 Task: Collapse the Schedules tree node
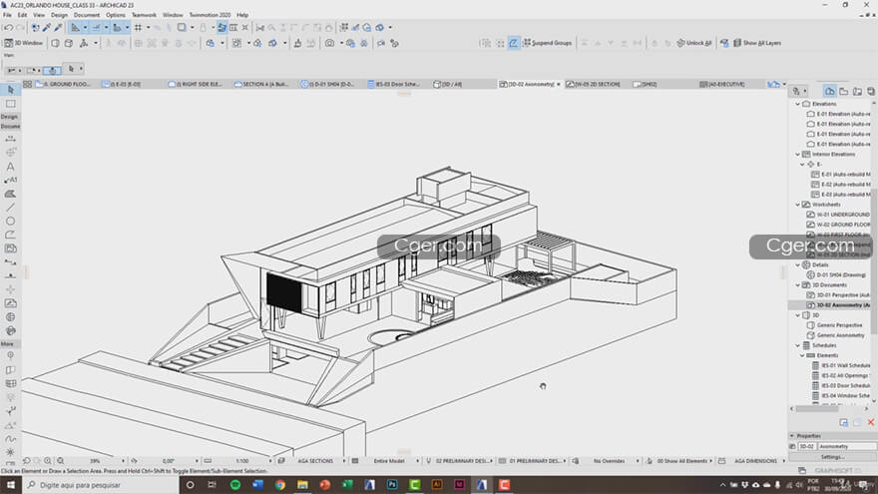[798, 345]
